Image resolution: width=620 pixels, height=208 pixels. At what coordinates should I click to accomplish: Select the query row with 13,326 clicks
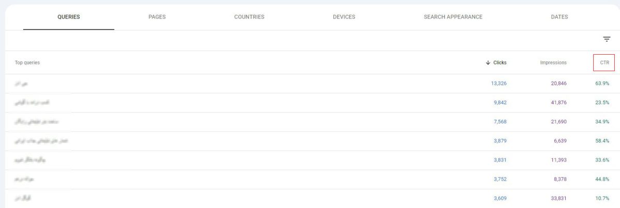pyautogui.click(x=310, y=83)
